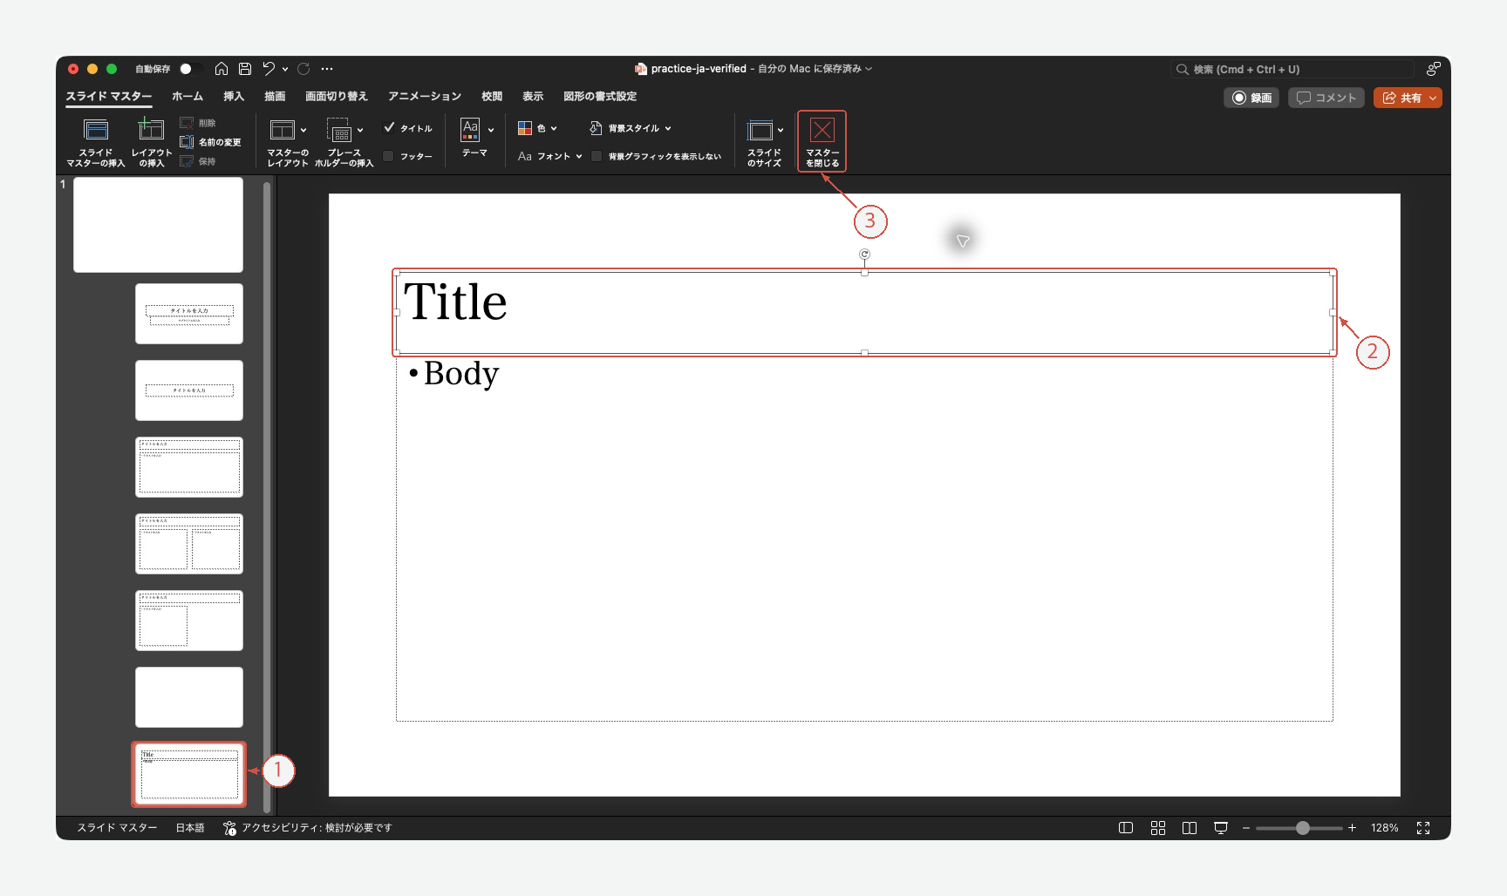1507x896 pixels.
Task: Click the Comments (コメント) button
Action: pyautogui.click(x=1326, y=98)
